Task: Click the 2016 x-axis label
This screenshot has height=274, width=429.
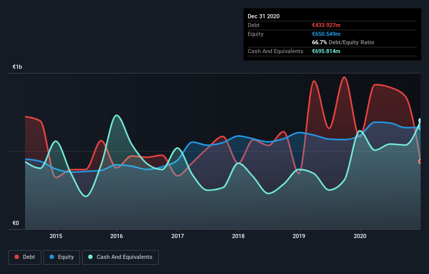Action: (117, 236)
